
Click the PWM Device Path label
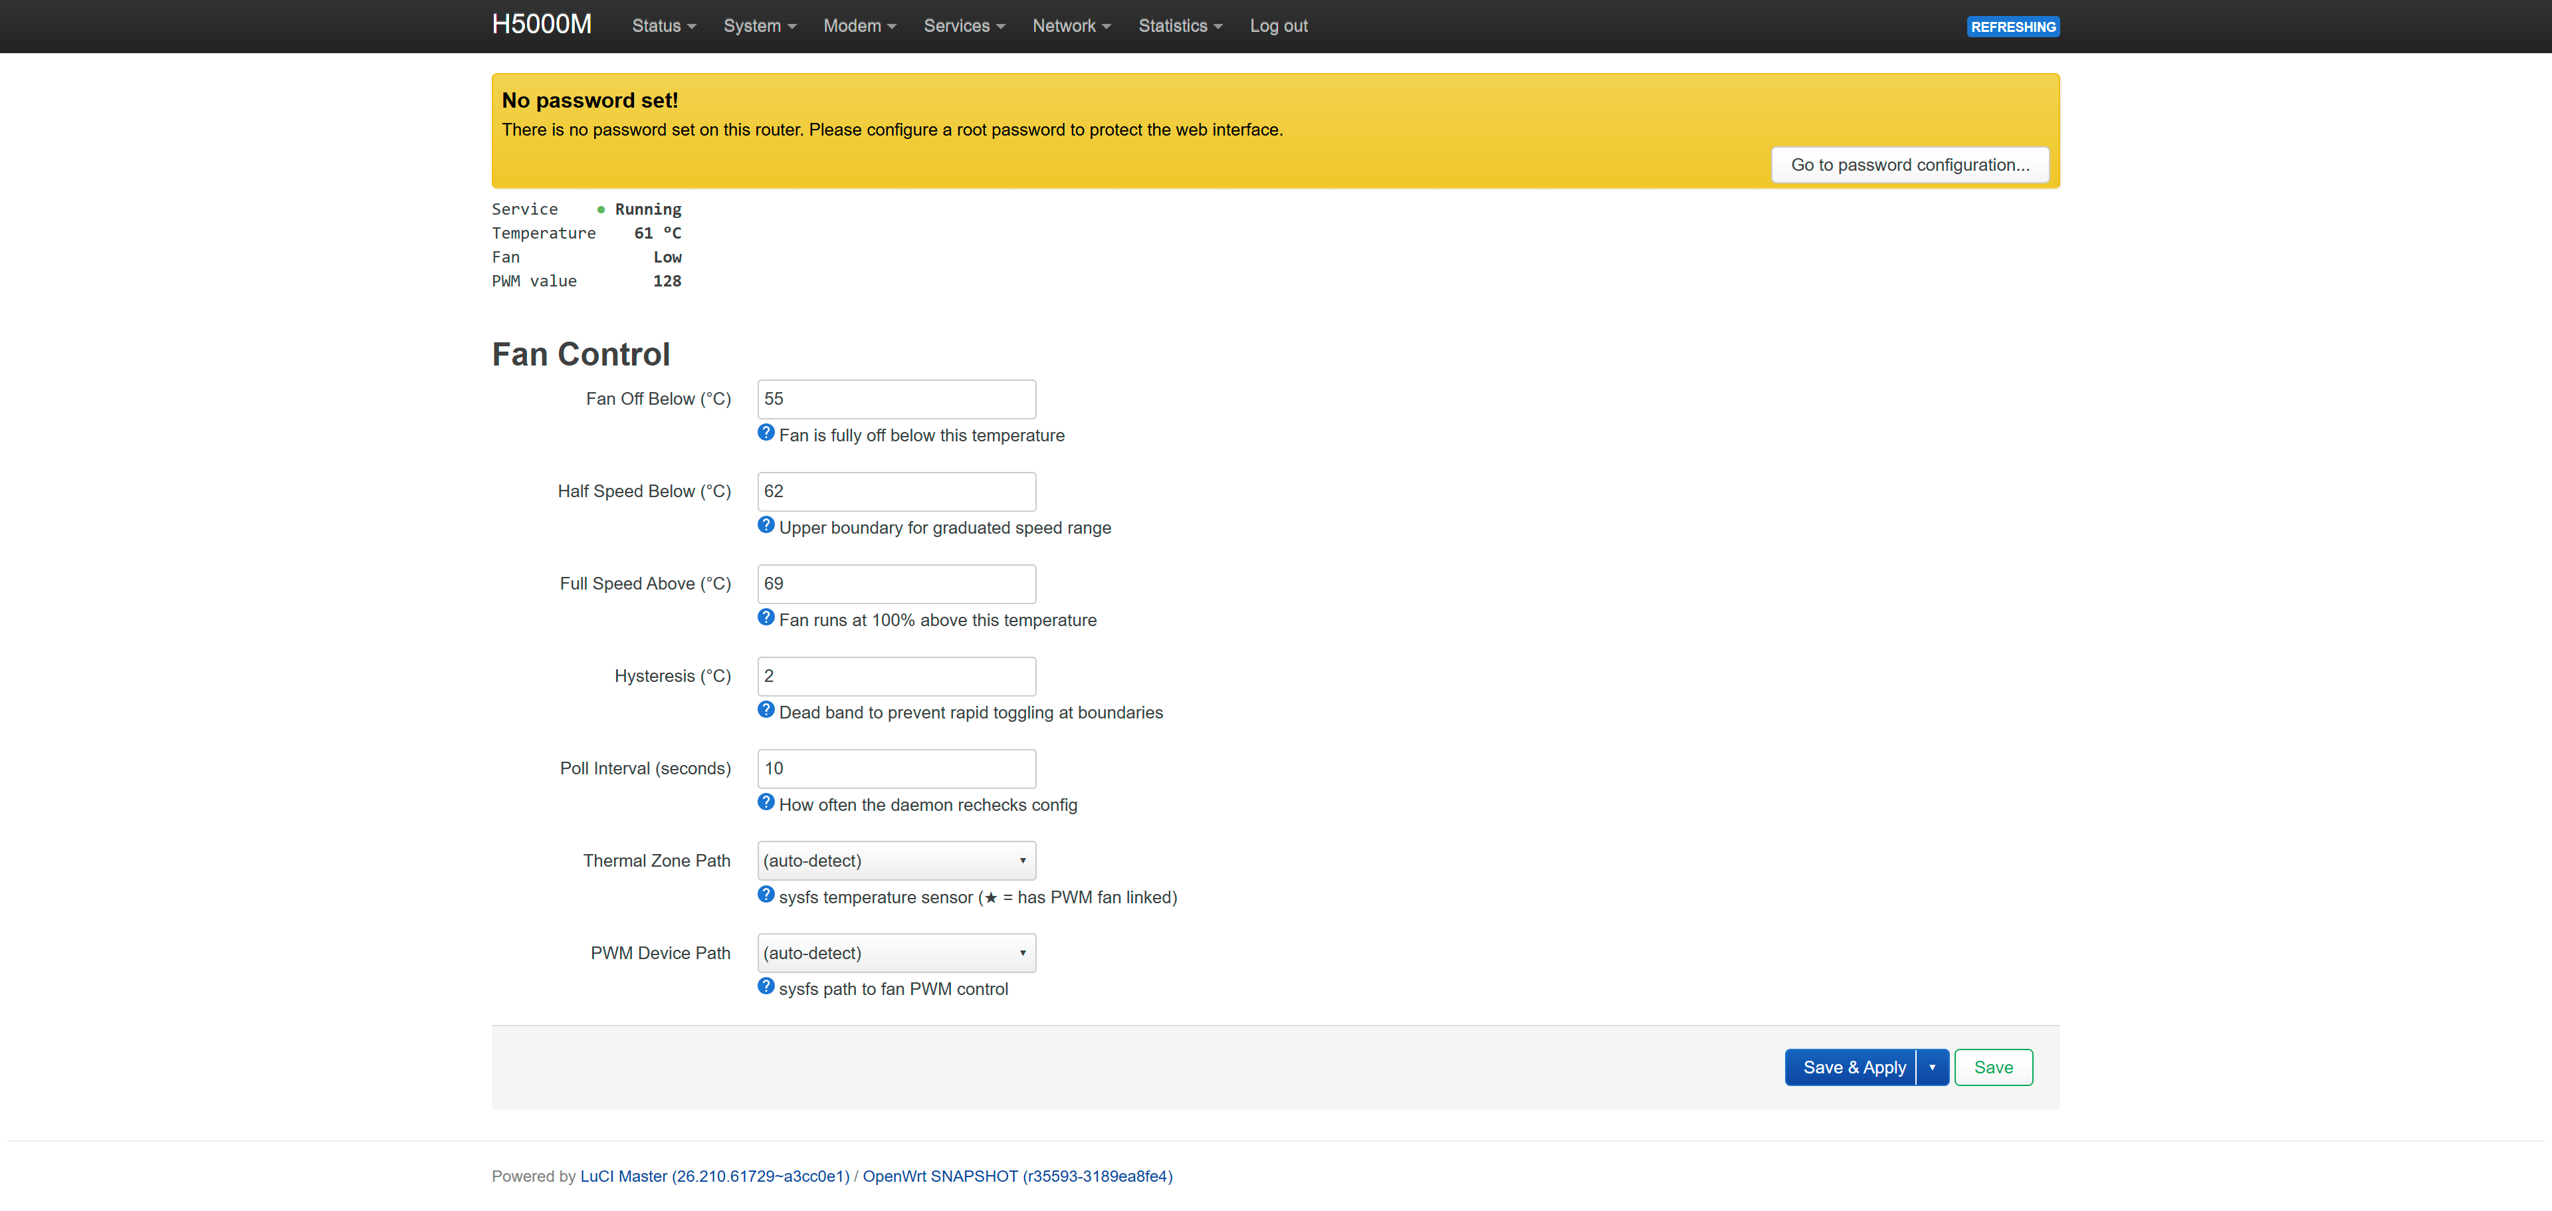click(661, 953)
